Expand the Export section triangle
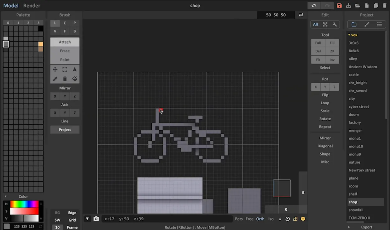This screenshot has height=230, width=390. coord(349,227)
